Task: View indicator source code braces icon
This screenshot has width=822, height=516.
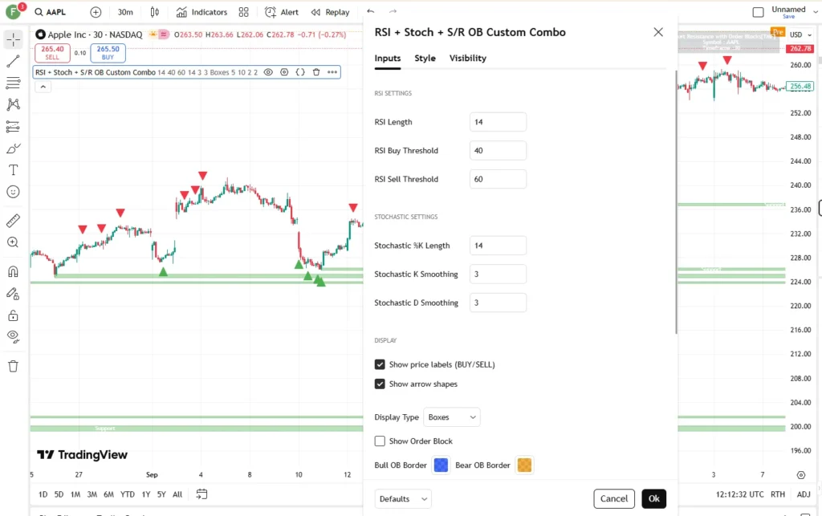Action: pos(300,72)
